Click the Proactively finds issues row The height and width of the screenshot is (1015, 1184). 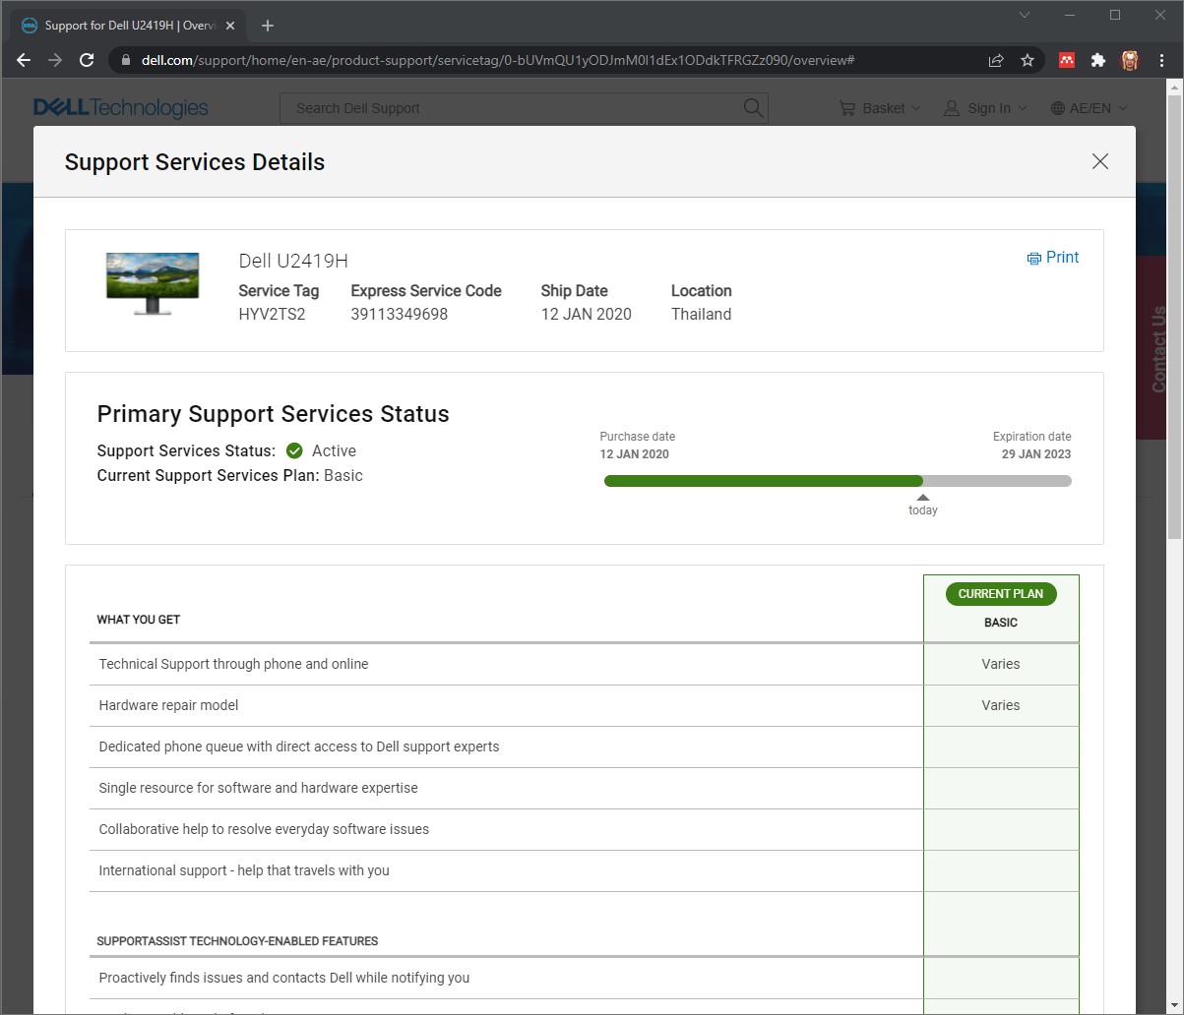pos(585,978)
